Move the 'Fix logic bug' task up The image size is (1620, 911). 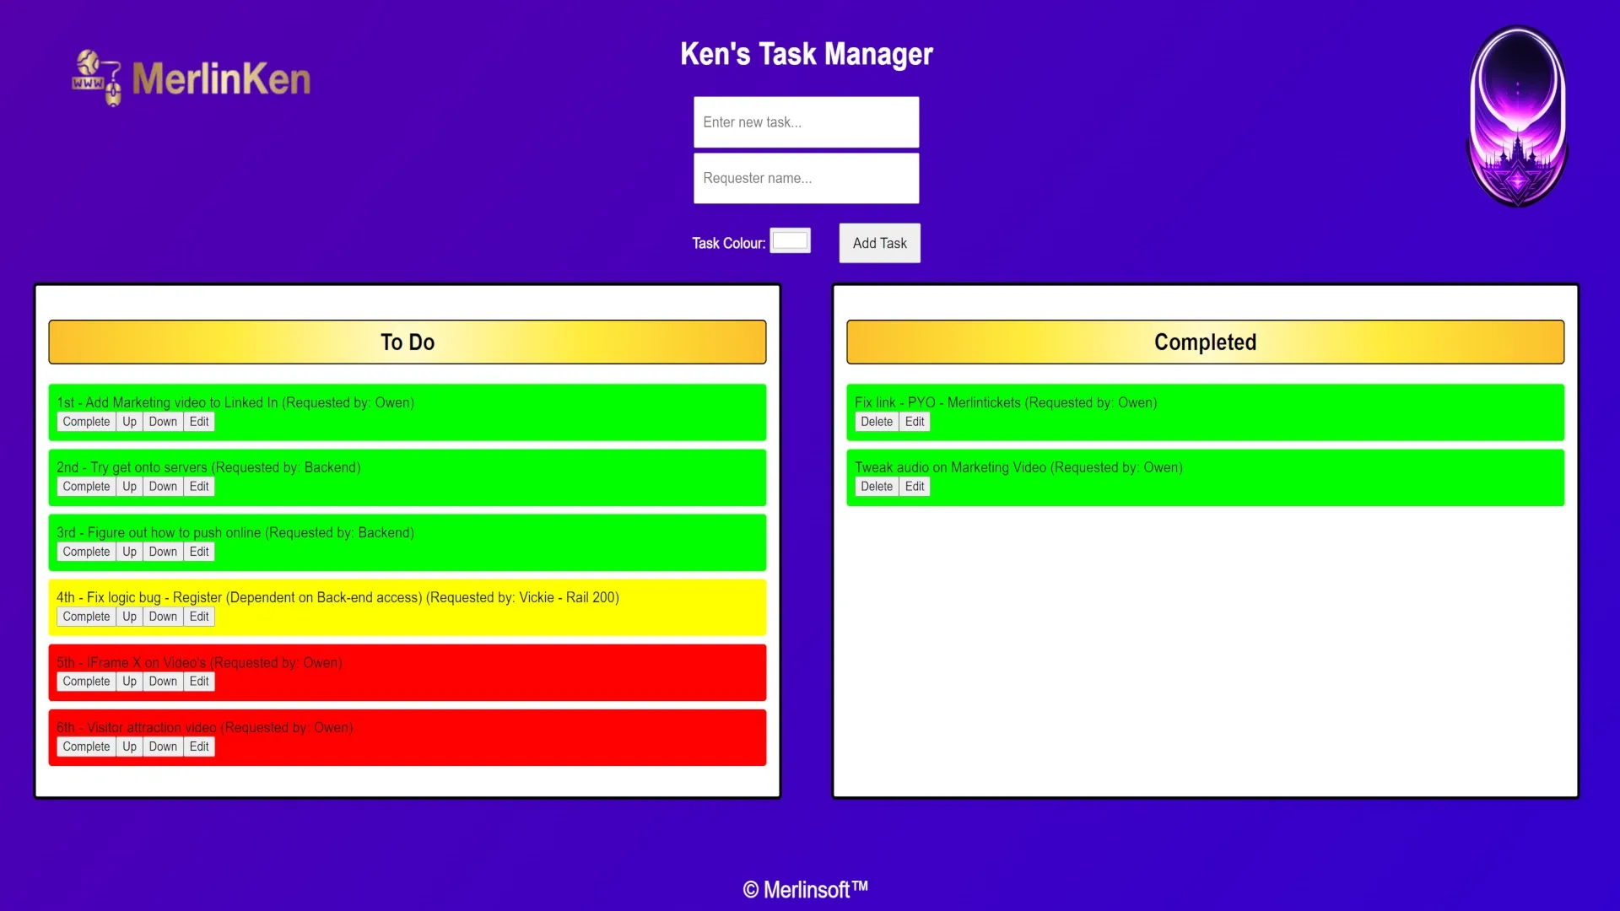click(x=129, y=617)
